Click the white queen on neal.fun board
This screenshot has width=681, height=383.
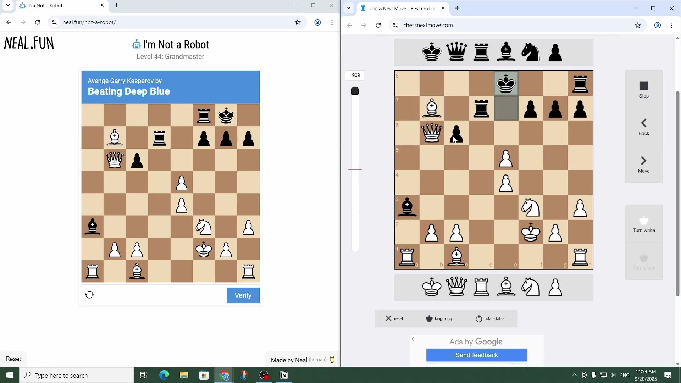click(x=115, y=160)
